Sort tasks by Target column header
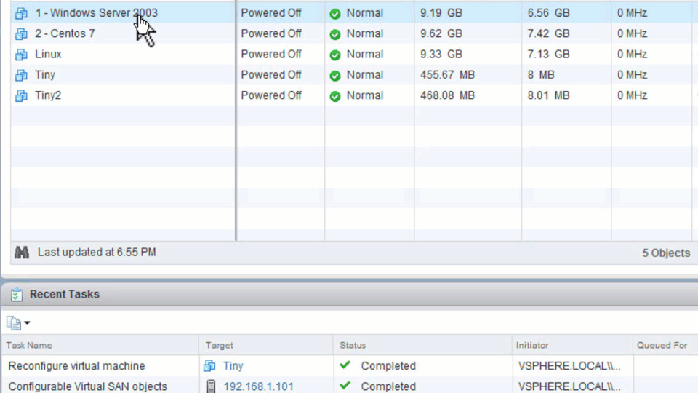 (219, 345)
